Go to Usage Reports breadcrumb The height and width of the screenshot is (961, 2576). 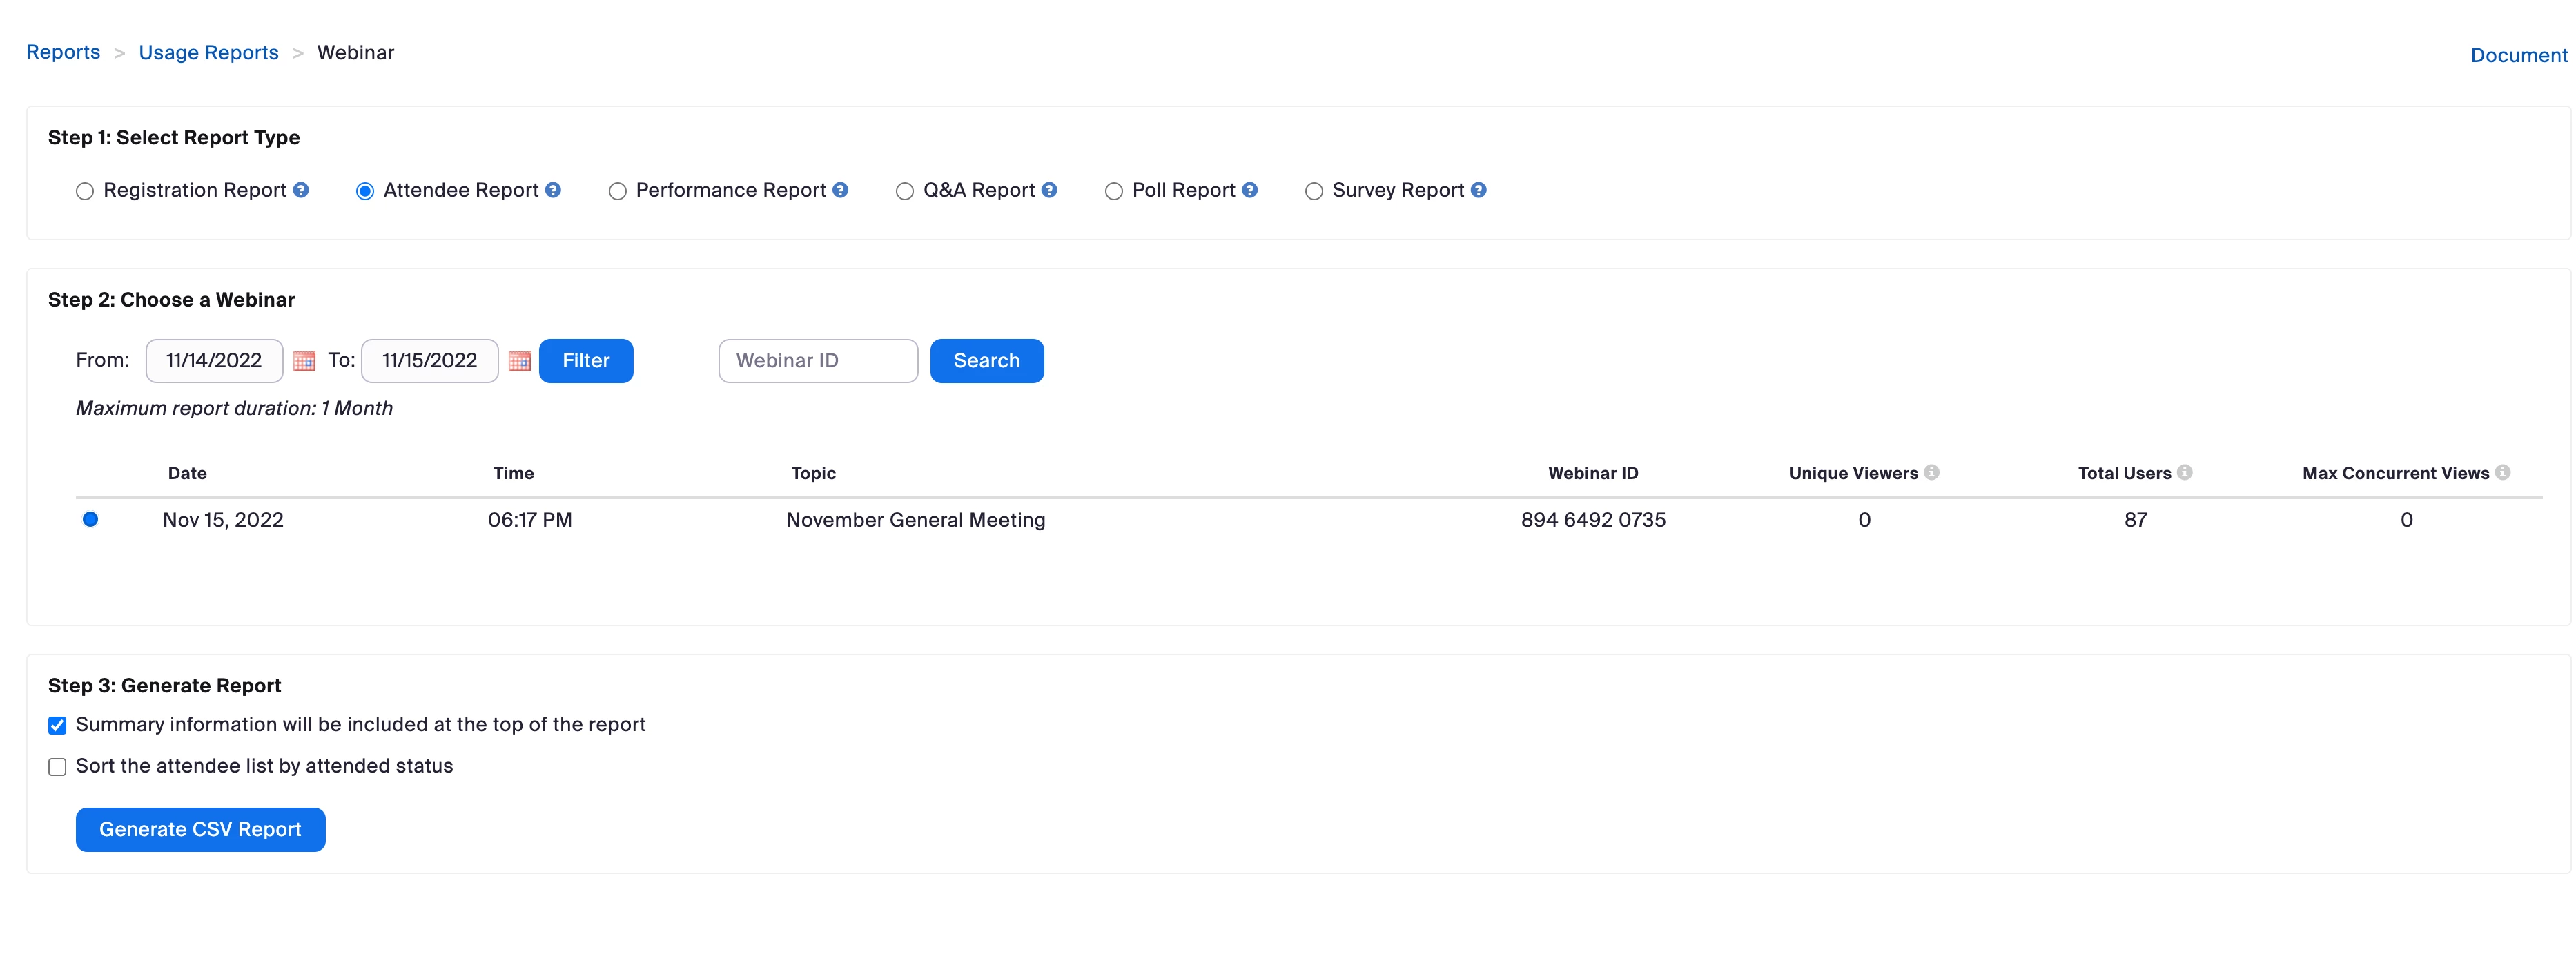pos(208,53)
